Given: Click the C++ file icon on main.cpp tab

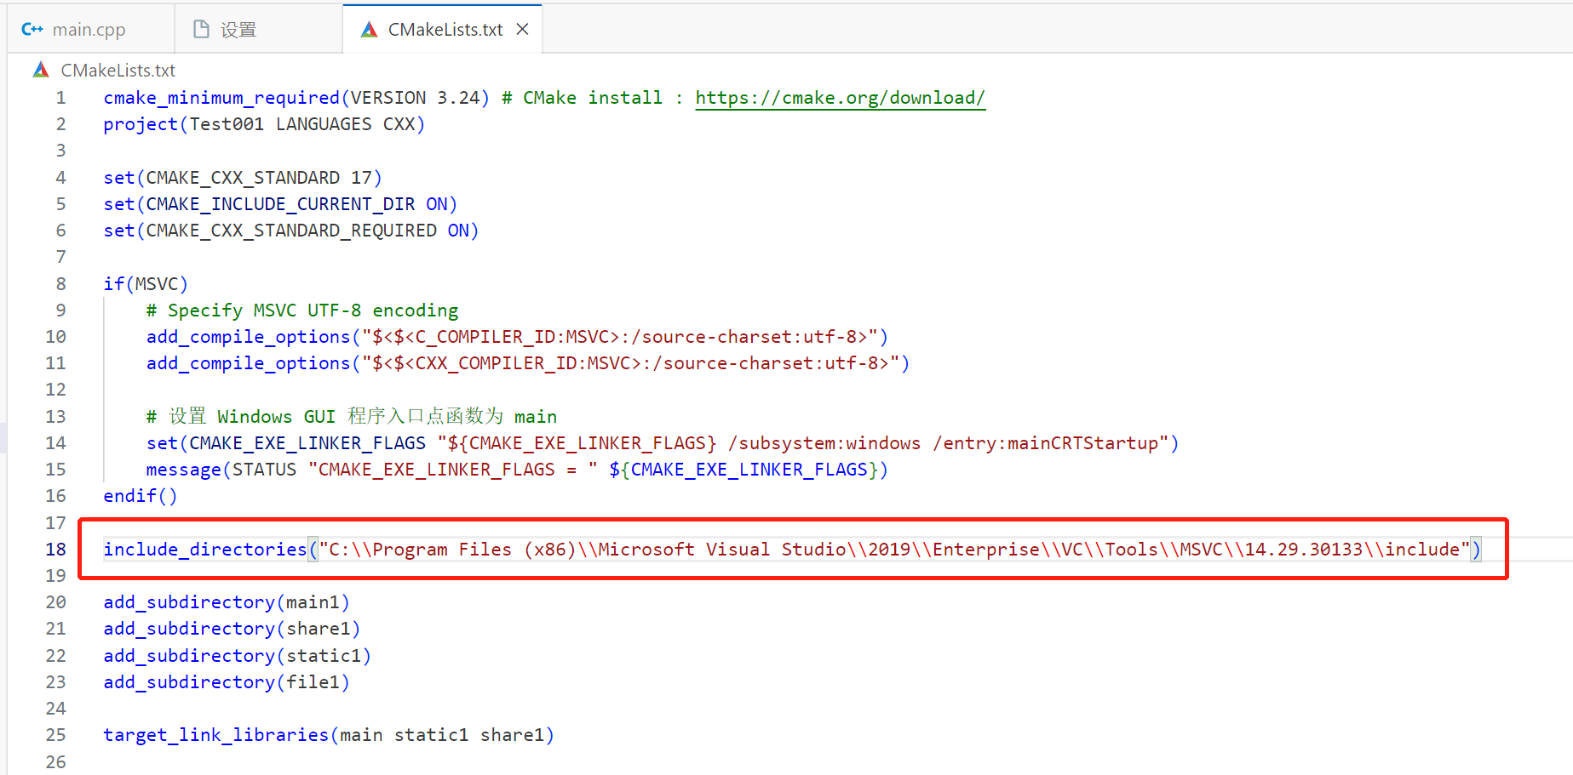Looking at the screenshot, I should click(32, 28).
